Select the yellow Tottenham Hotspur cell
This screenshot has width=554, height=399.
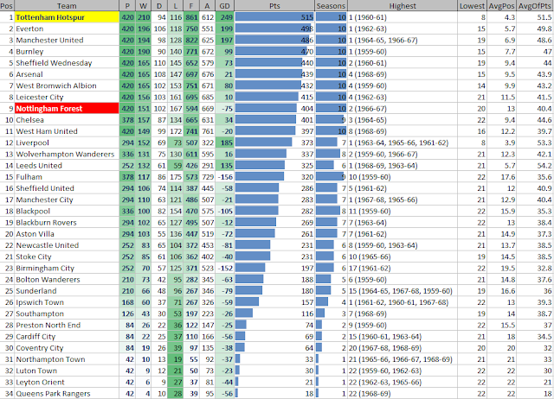(67, 17)
